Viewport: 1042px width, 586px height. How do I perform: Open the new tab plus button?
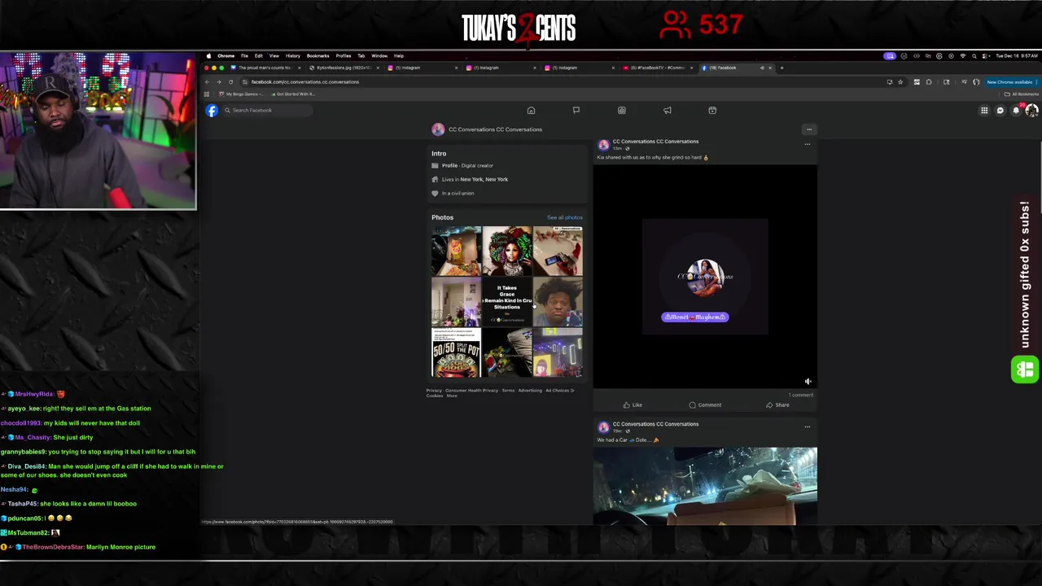[781, 68]
